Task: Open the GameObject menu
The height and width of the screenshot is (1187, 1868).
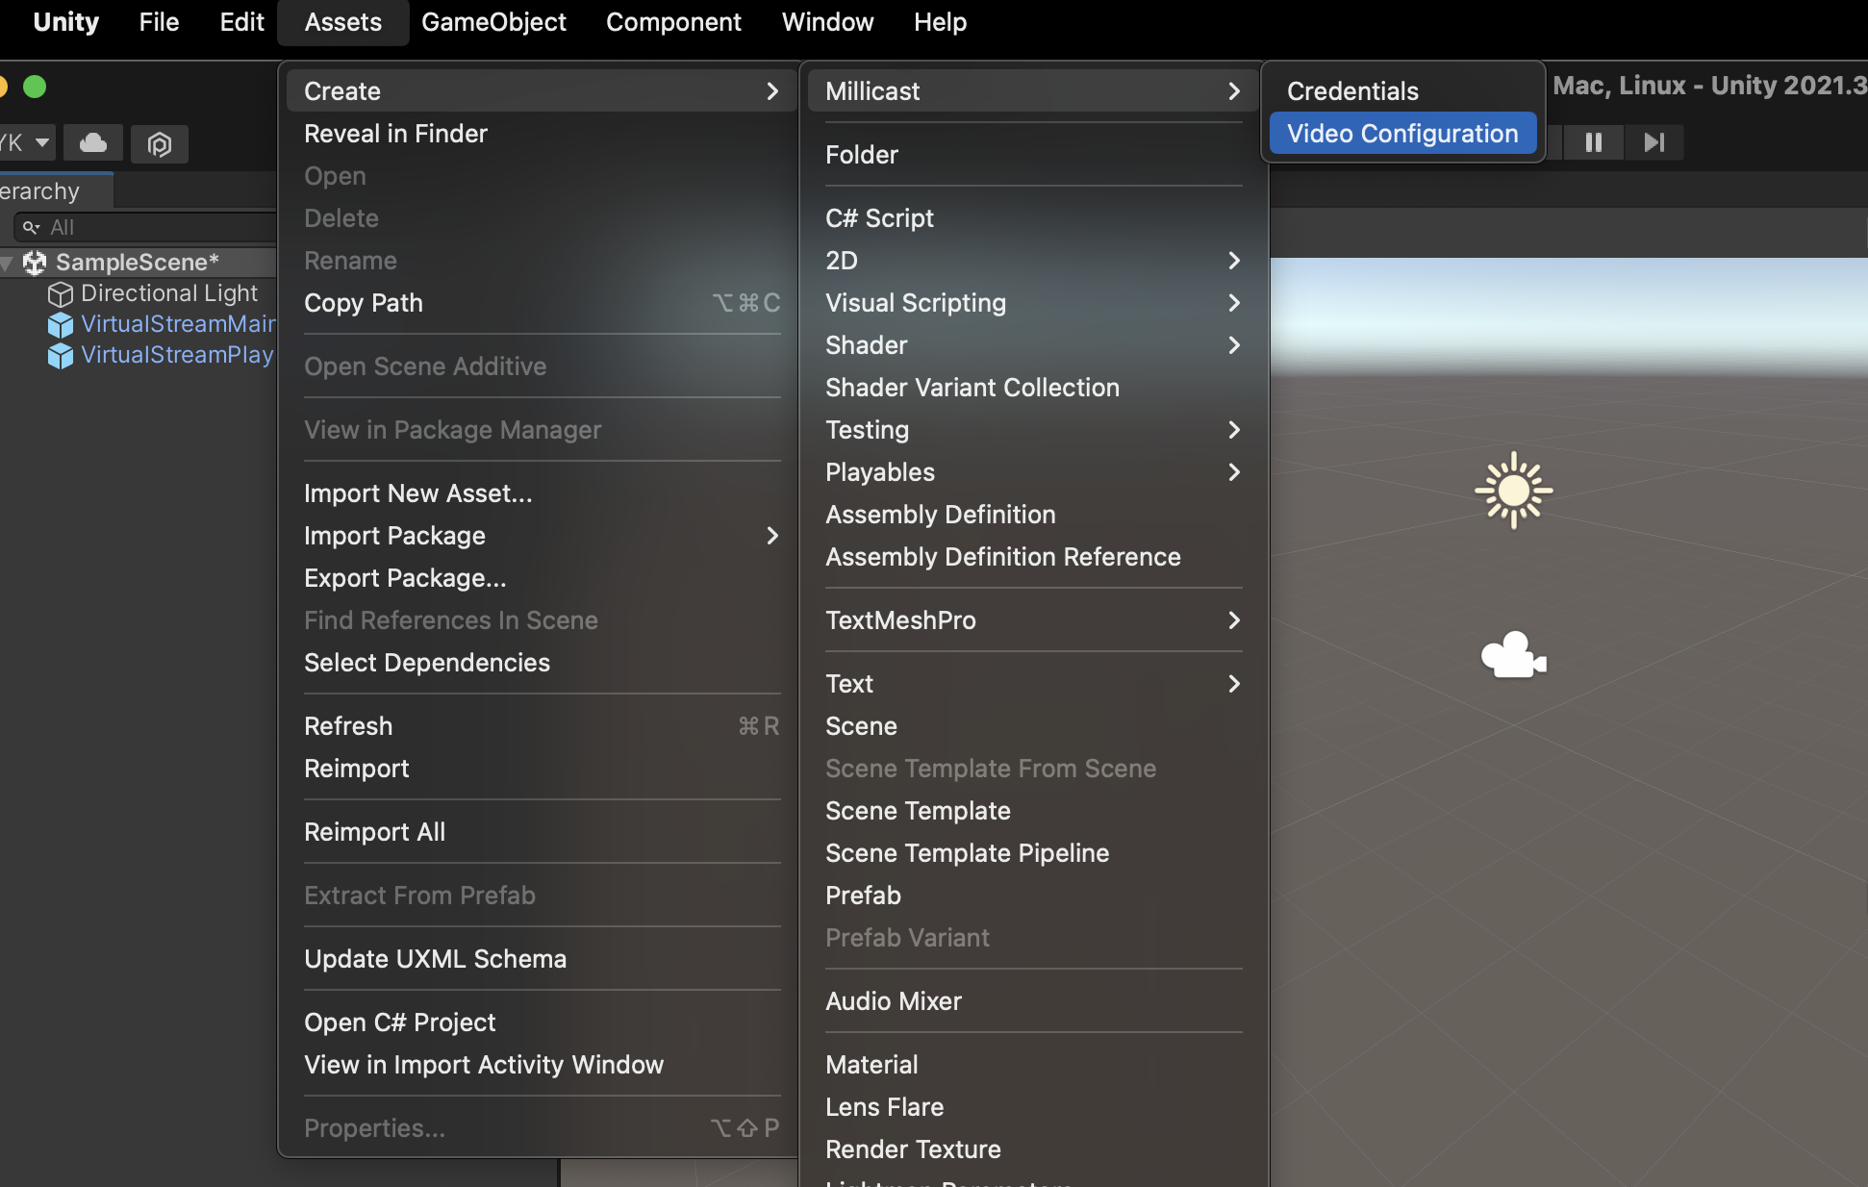Action: pos(493,22)
